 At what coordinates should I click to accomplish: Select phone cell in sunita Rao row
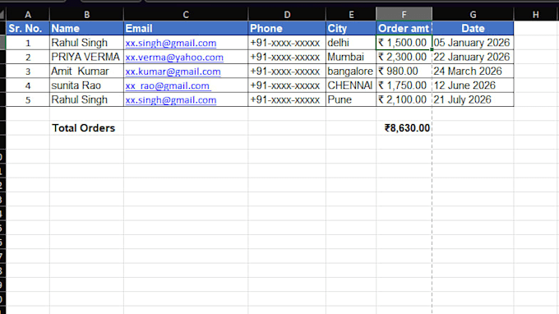click(x=287, y=85)
